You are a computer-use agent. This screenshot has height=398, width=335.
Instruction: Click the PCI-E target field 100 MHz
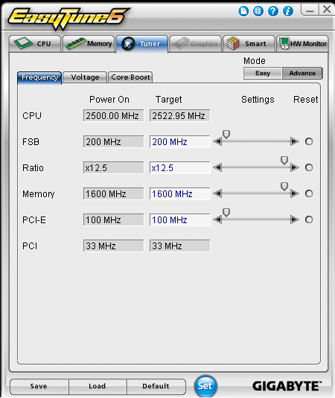pos(180,219)
